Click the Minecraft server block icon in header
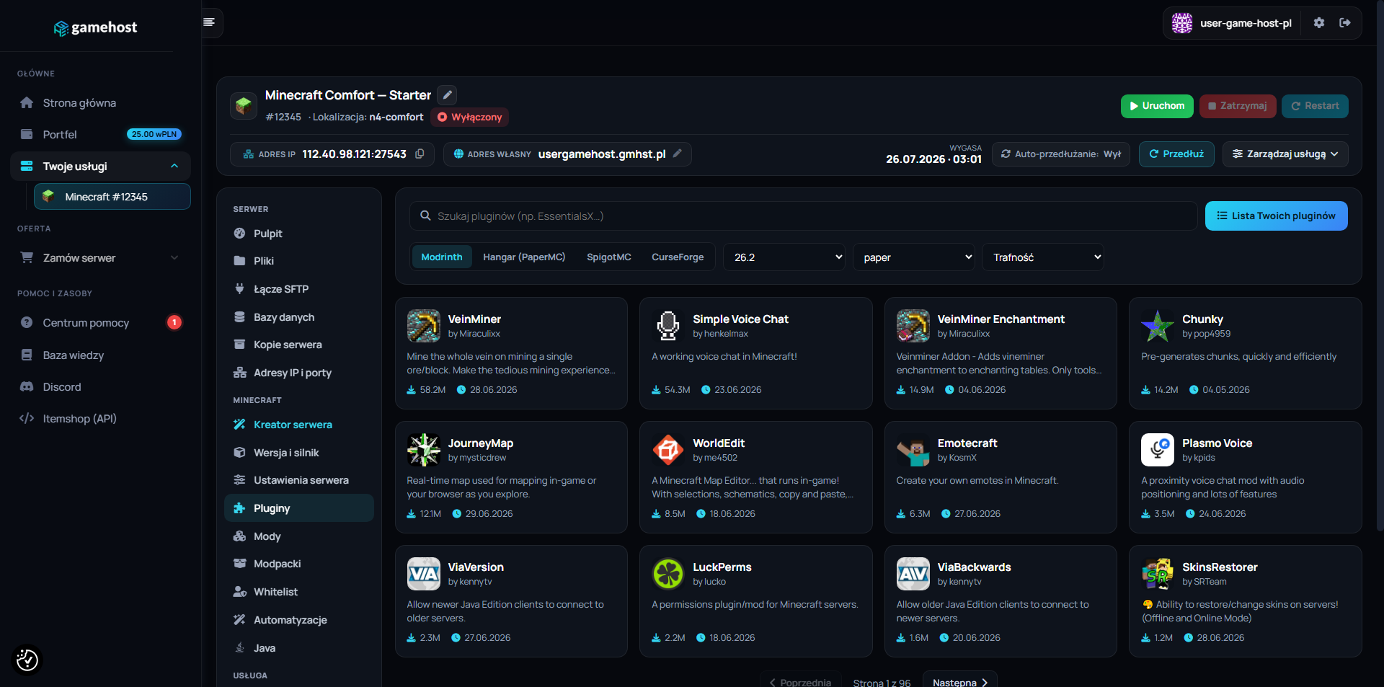The width and height of the screenshot is (1384, 687). point(244,105)
